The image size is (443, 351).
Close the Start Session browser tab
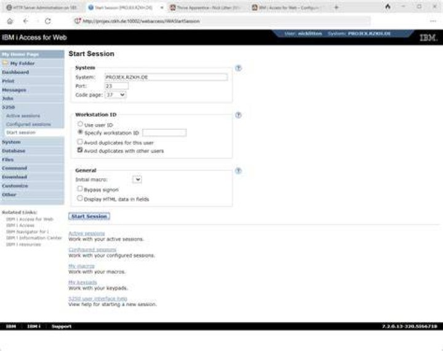coord(162,7)
